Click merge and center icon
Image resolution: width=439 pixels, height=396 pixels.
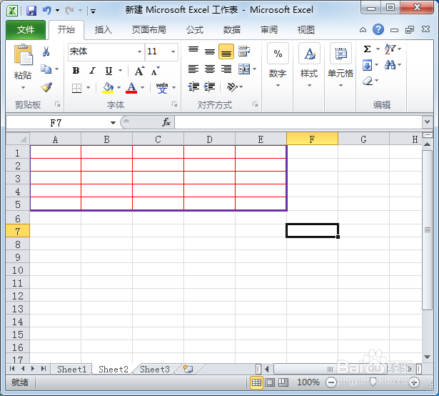(244, 69)
